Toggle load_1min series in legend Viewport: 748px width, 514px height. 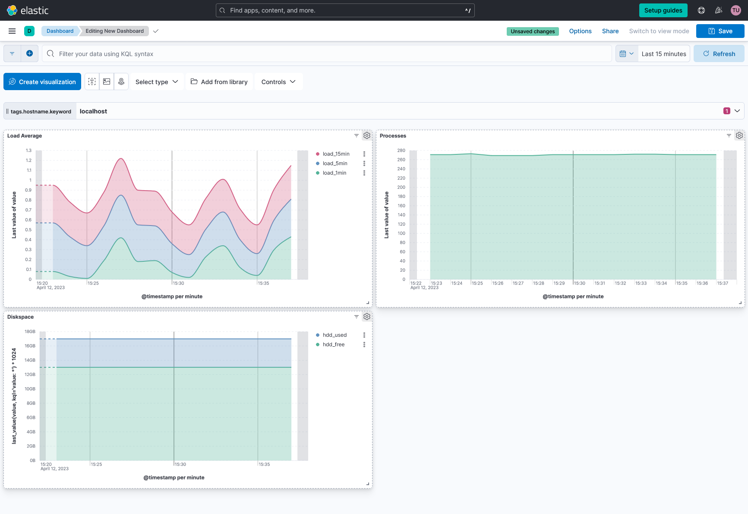tap(335, 173)
